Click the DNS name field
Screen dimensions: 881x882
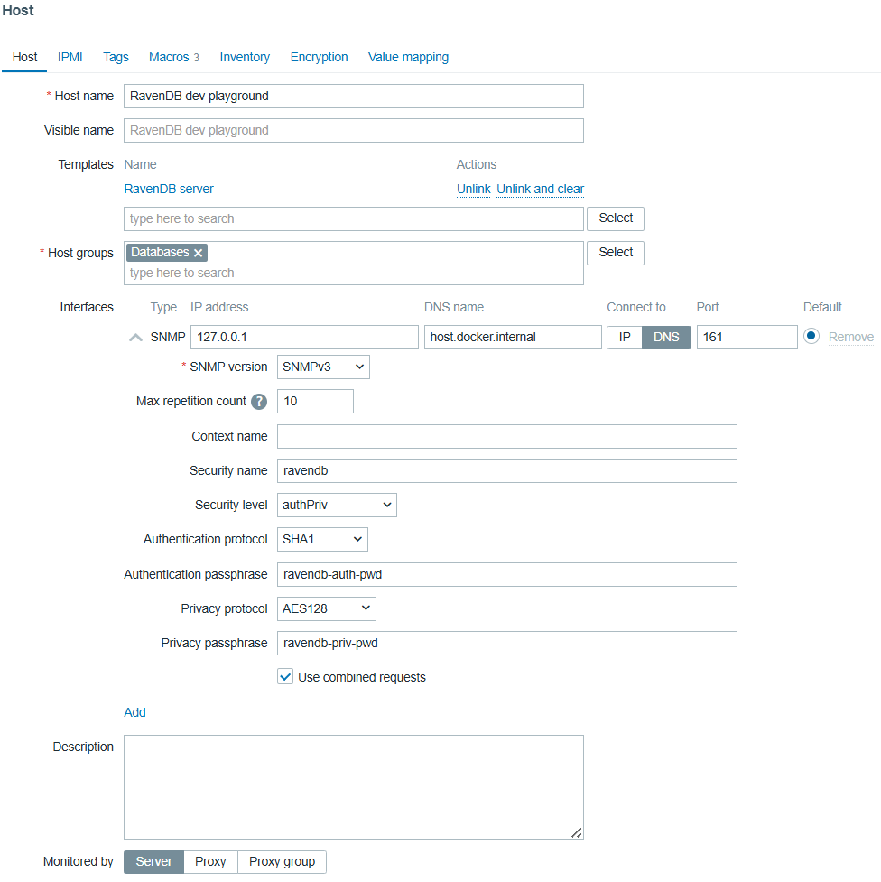click(513, 338)
